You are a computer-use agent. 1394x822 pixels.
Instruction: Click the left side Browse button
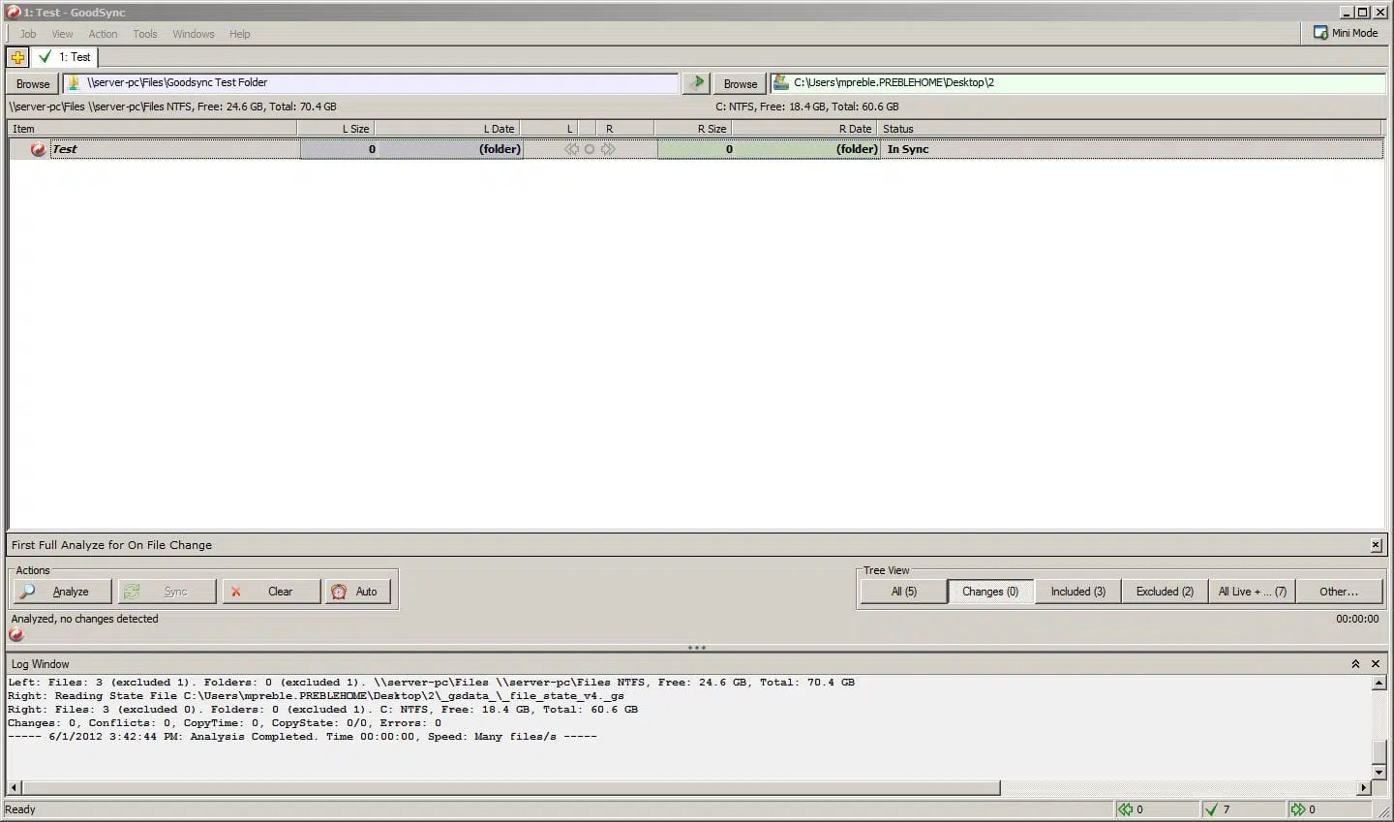33,83
